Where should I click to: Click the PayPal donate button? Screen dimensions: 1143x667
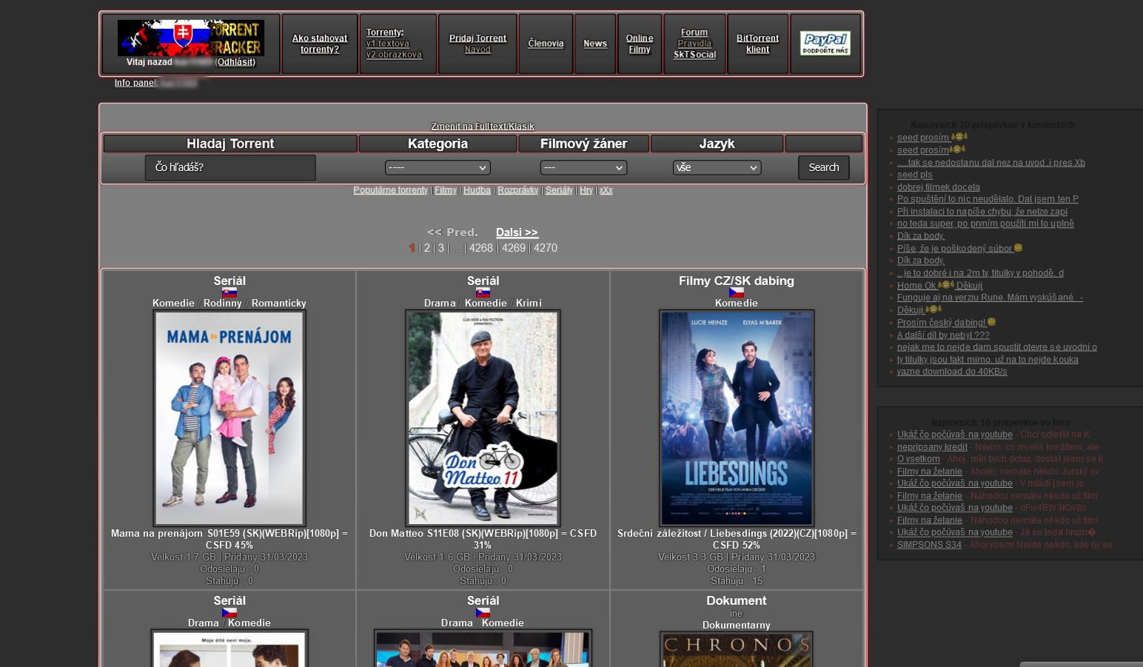(825, 44)
